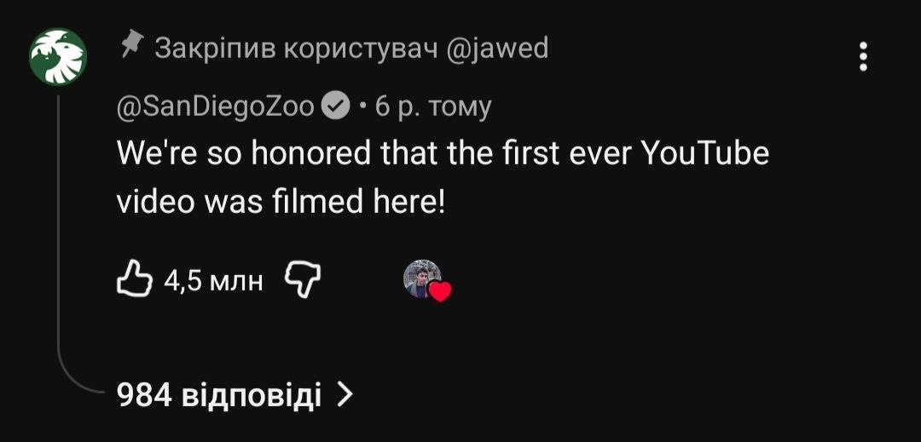Click the pin icon above the comment
The image size is (921, 442).
[130, 43]
